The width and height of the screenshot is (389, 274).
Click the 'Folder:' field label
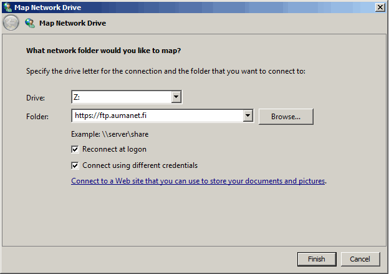[37, 117]
